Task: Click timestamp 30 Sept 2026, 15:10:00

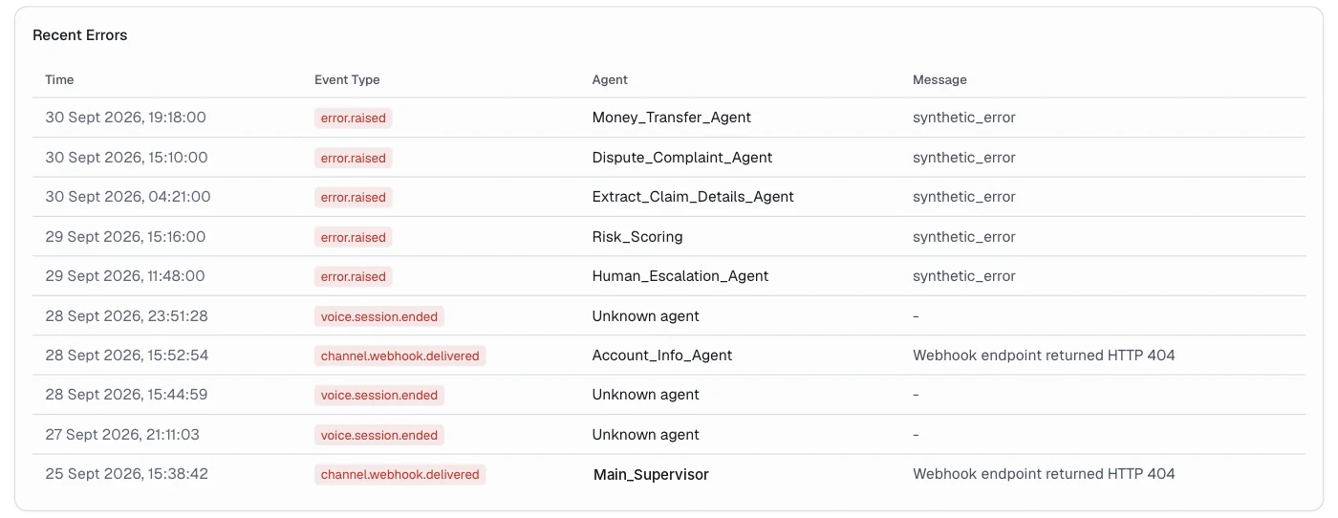Action: tap(126, 158)
